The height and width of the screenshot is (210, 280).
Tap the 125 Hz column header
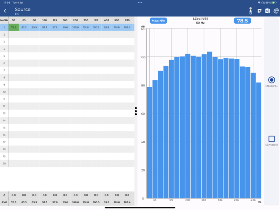[55, 20]
